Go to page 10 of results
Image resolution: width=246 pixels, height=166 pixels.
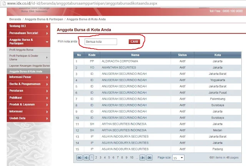(131, 158)
